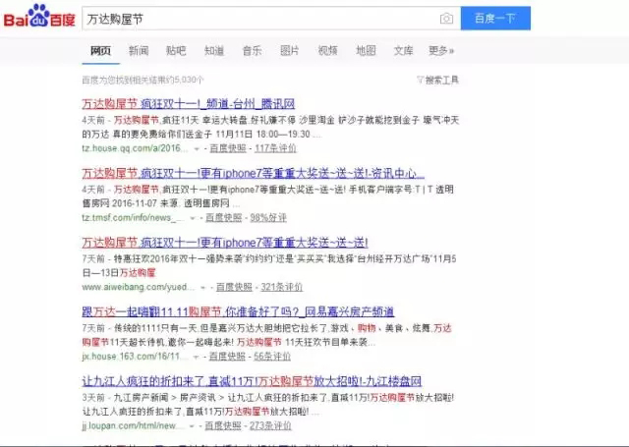Click jx.house.163.com URL link
The width and height of the screenshot is (629, 447).
134,357
